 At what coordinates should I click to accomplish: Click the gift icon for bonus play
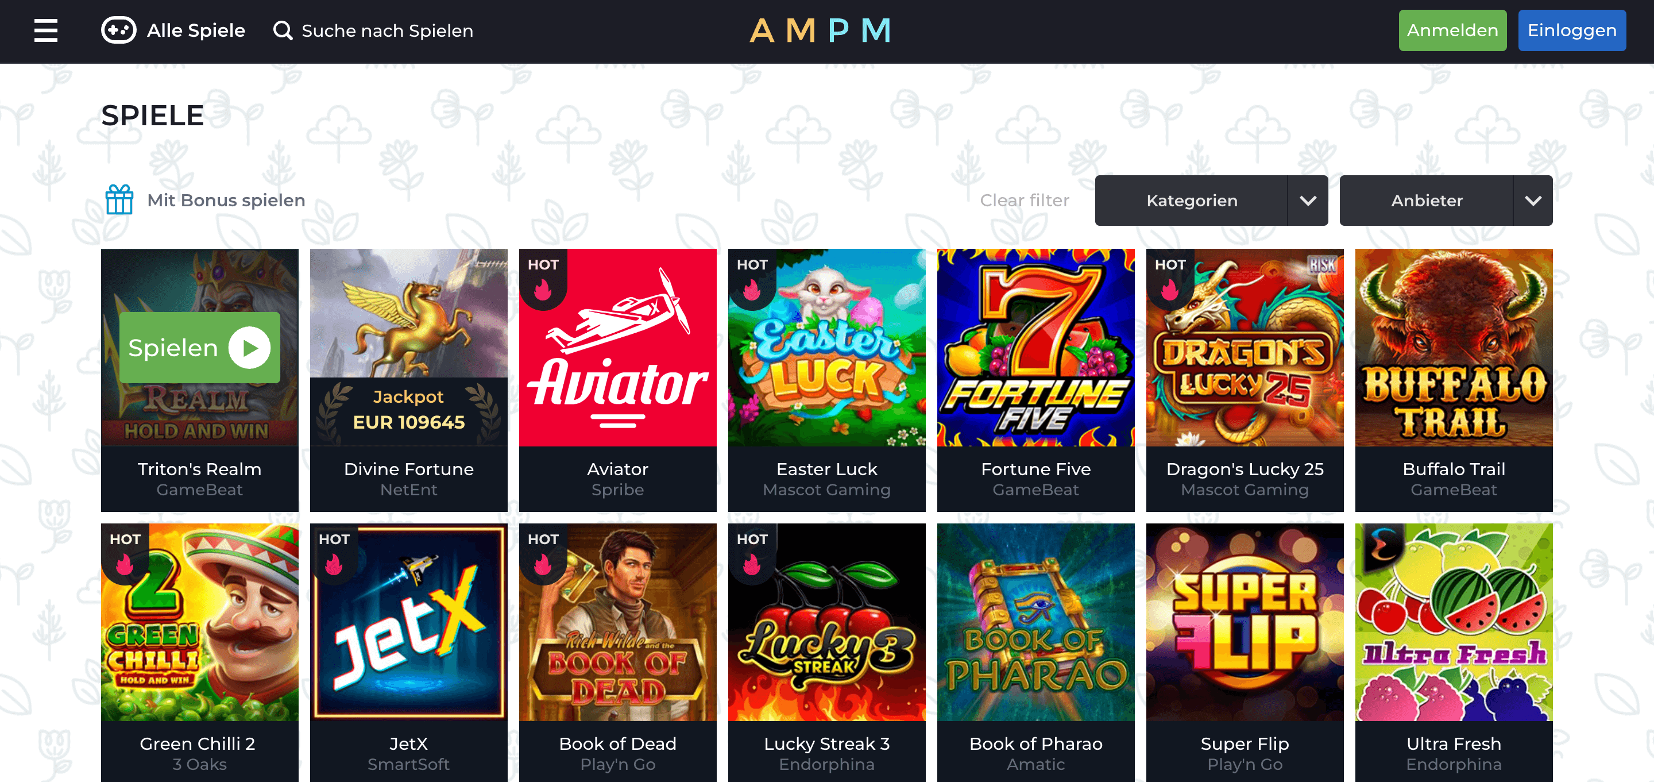119,200
